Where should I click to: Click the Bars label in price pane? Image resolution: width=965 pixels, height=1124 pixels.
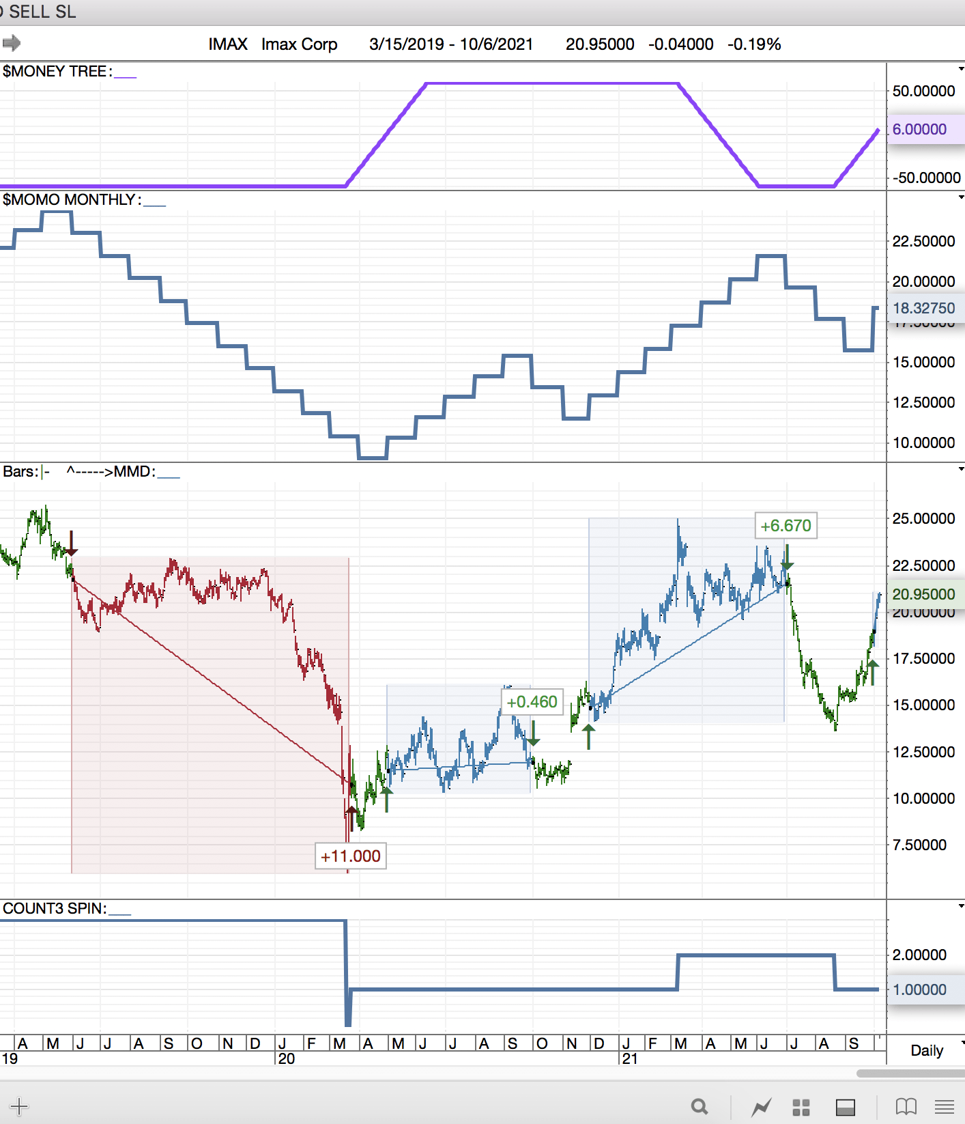click(21, 471)
